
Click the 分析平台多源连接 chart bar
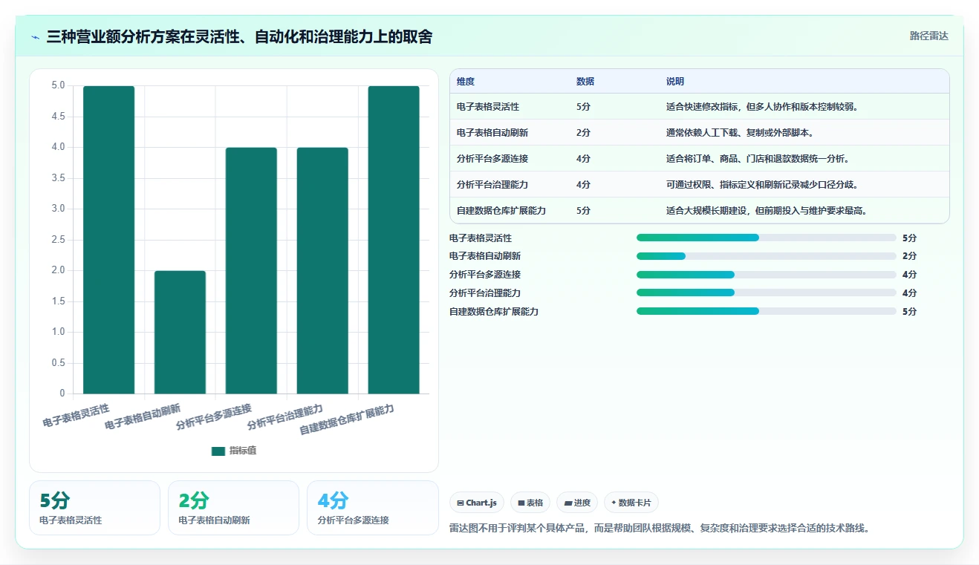coord(251,270)
